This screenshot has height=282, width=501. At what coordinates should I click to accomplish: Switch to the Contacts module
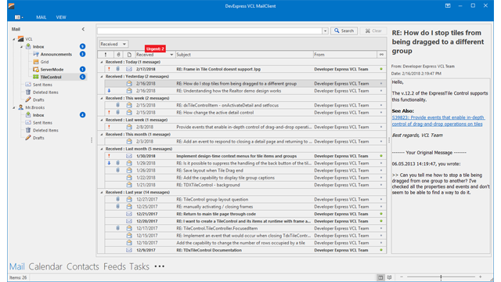[83, 266]
